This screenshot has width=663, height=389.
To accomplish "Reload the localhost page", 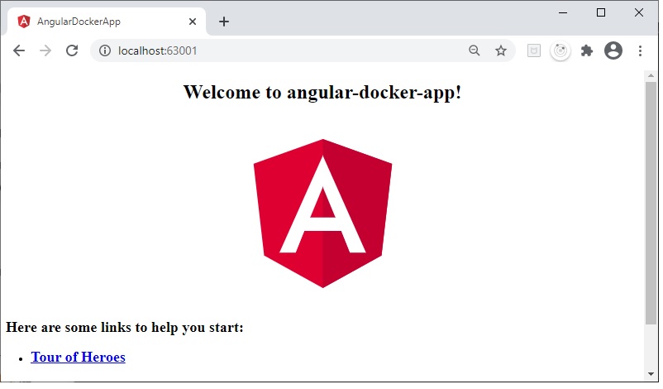I will 72,50.
